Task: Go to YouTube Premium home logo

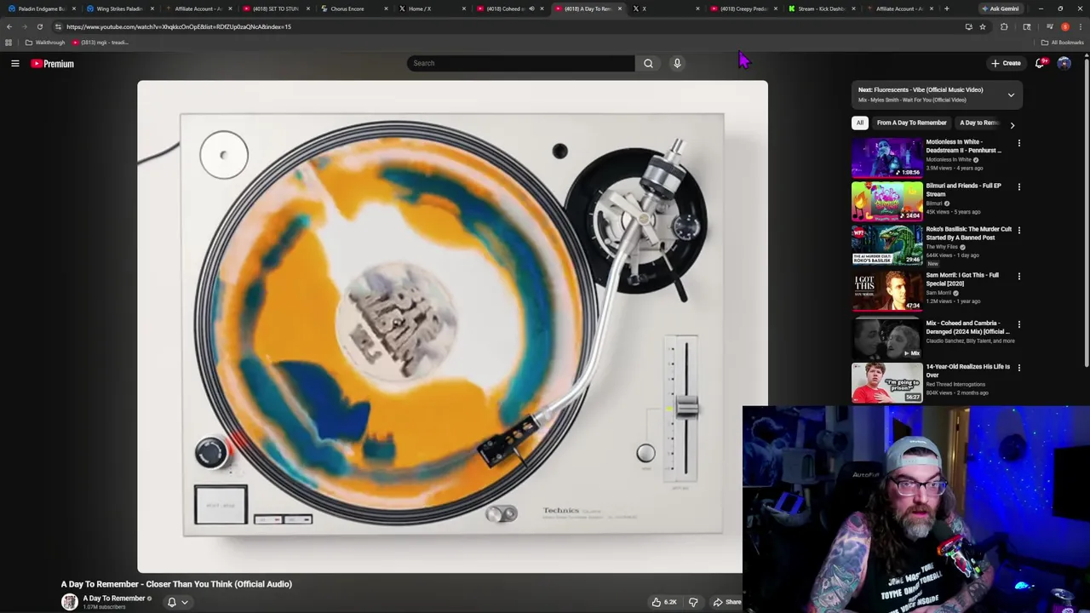Action: coord(52,64)
